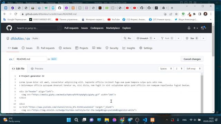221x124 pixels.
Task: Reload the browser page
Action: (x=16, y=14)
